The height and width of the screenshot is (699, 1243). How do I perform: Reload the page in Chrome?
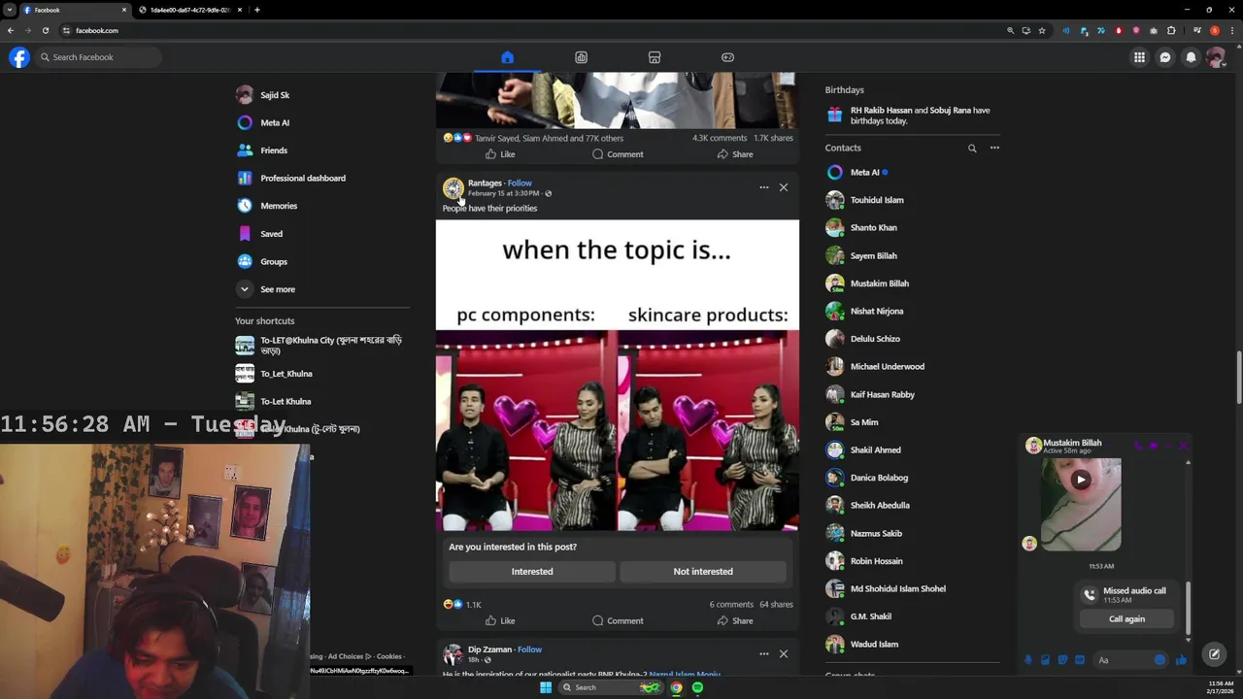point(45,30)
